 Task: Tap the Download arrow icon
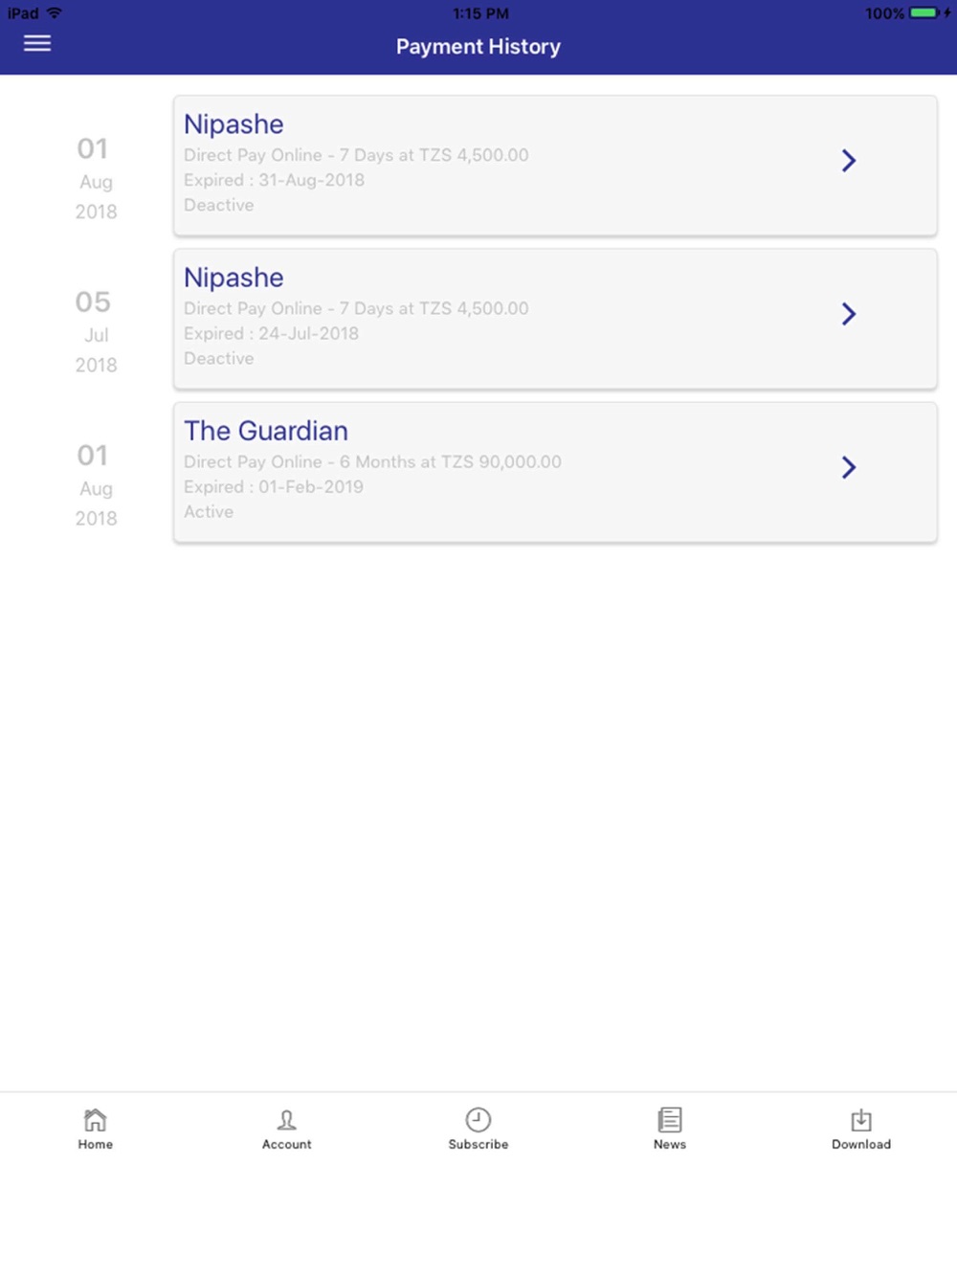[x=861, y=1119]
